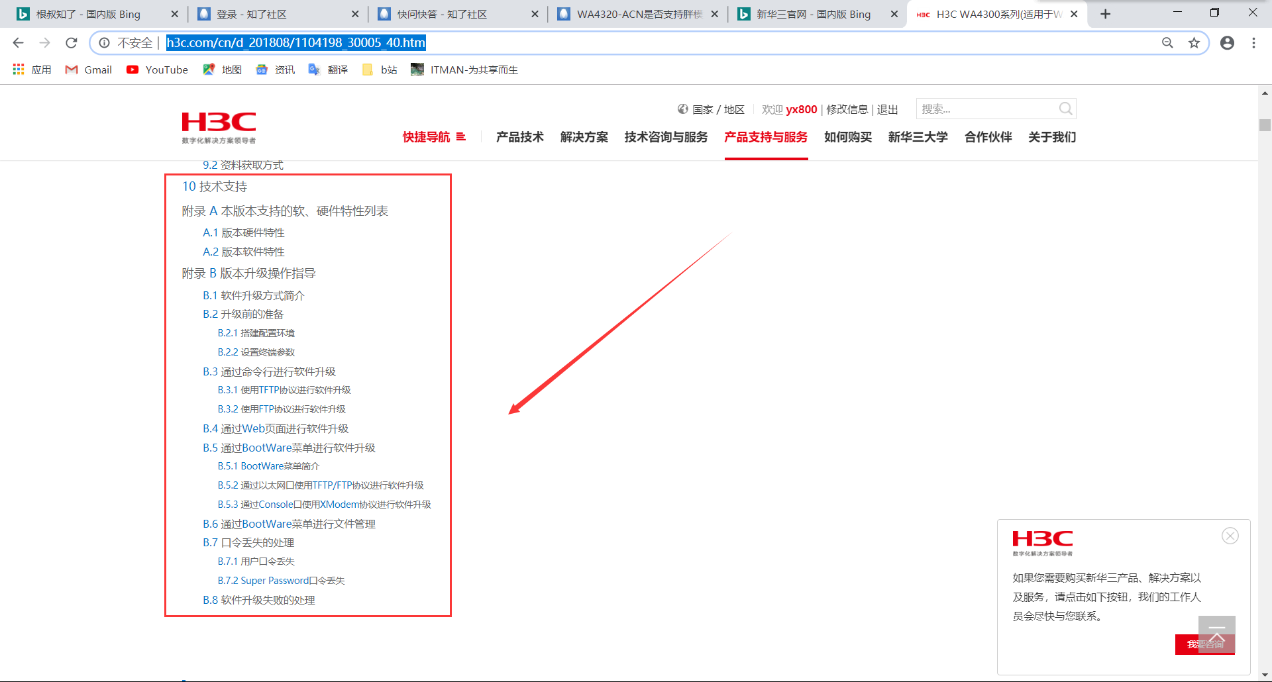Open the Chrome three-dot menu
Screen dimensions: 1272x682
1253,43
